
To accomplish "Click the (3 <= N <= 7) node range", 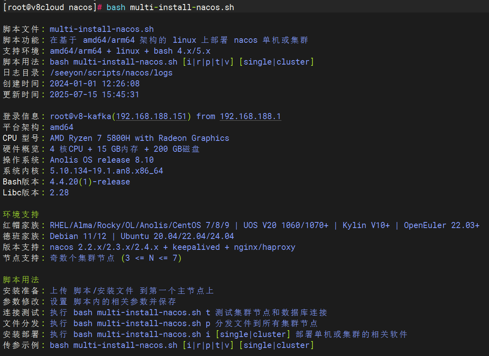I will tap(151, 258).
